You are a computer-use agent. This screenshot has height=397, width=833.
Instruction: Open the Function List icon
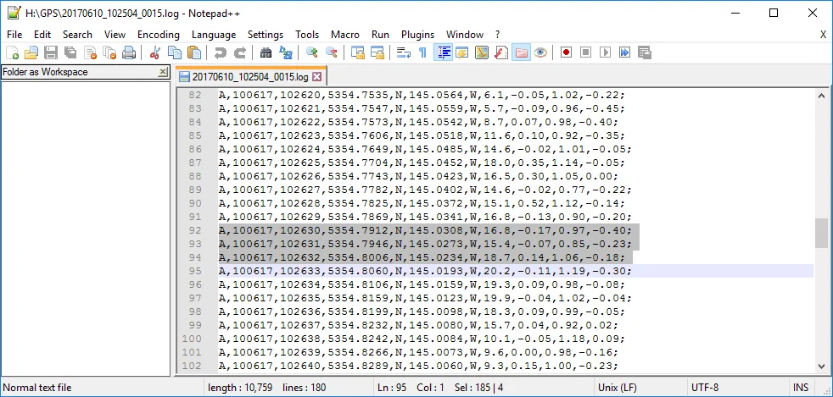[501, 52]
